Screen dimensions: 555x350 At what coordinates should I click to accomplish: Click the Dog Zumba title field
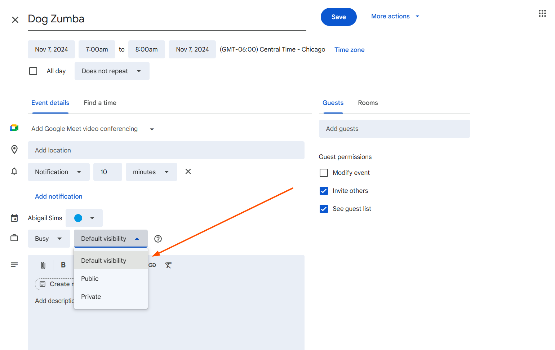(167, 19)
